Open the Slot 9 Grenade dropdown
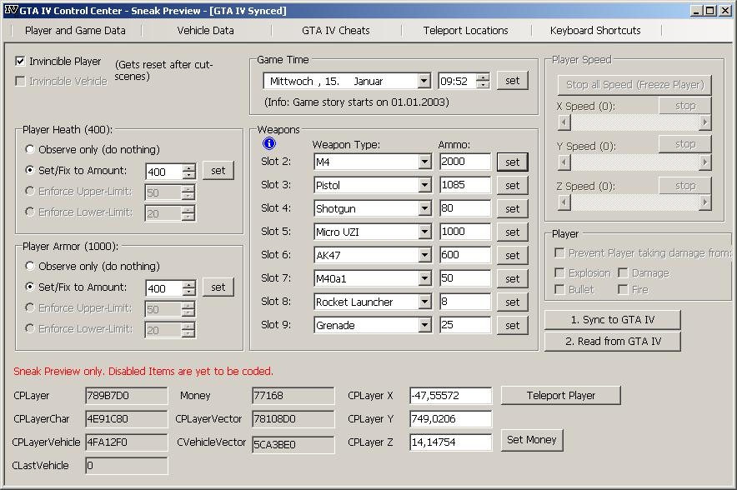 pyautogui.click(x=425, y=325)
